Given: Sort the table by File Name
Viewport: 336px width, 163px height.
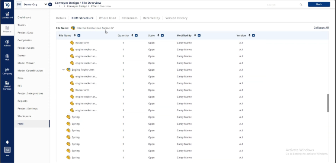Looking at the screenshot, I should [74, 35].
